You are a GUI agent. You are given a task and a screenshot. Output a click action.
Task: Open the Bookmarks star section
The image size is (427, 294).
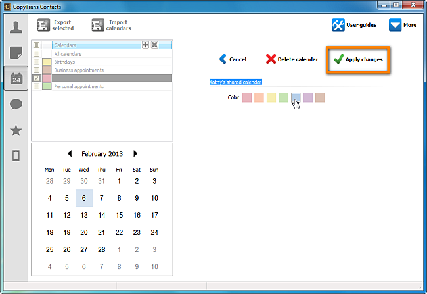16,130
